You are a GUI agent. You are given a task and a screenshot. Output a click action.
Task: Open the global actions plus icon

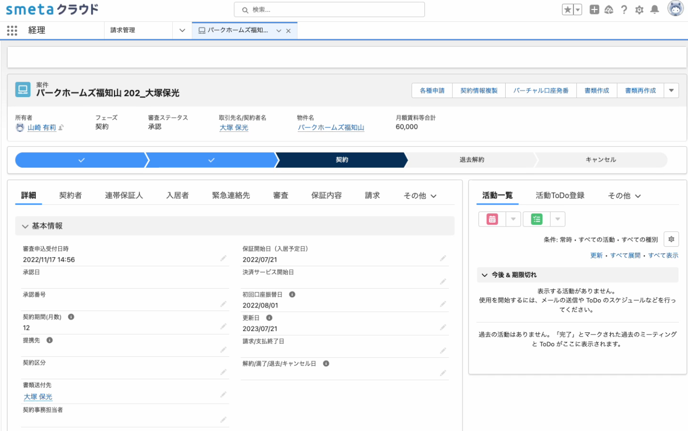(x=594, y=9)
